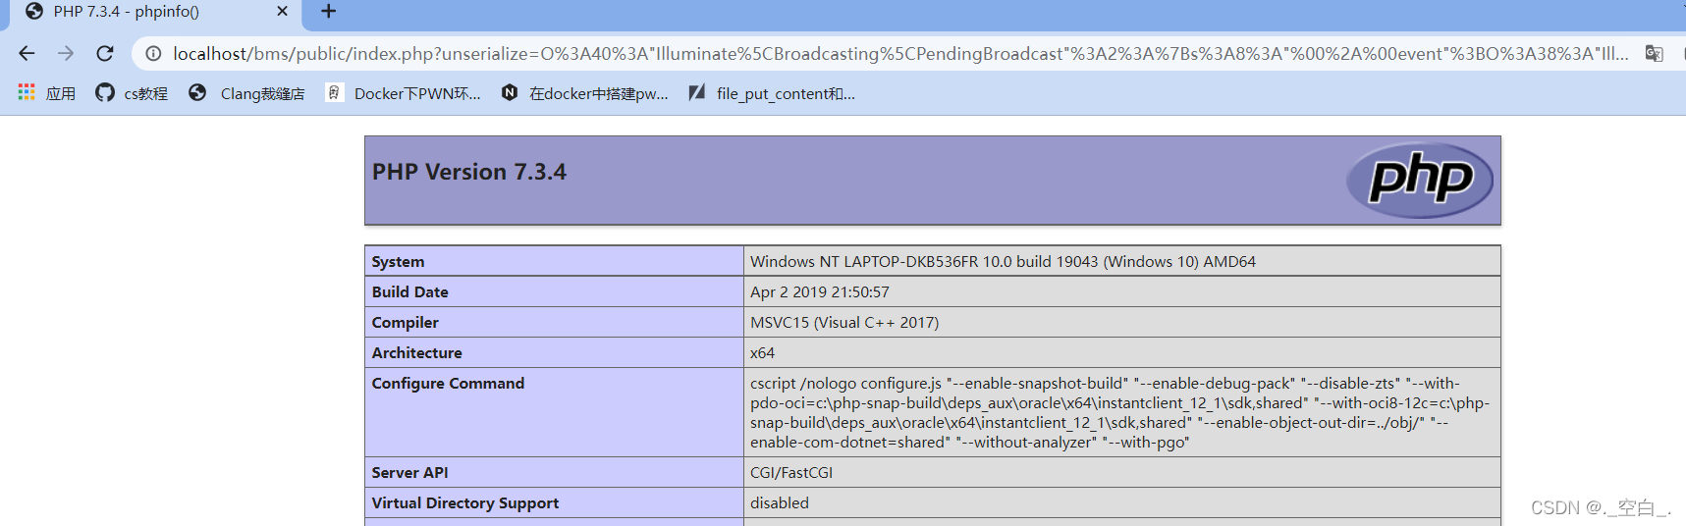The height and width of the screenshot is (526, 1686).
Task: Select the Architecture label
Action: click(x=416, y=352)
